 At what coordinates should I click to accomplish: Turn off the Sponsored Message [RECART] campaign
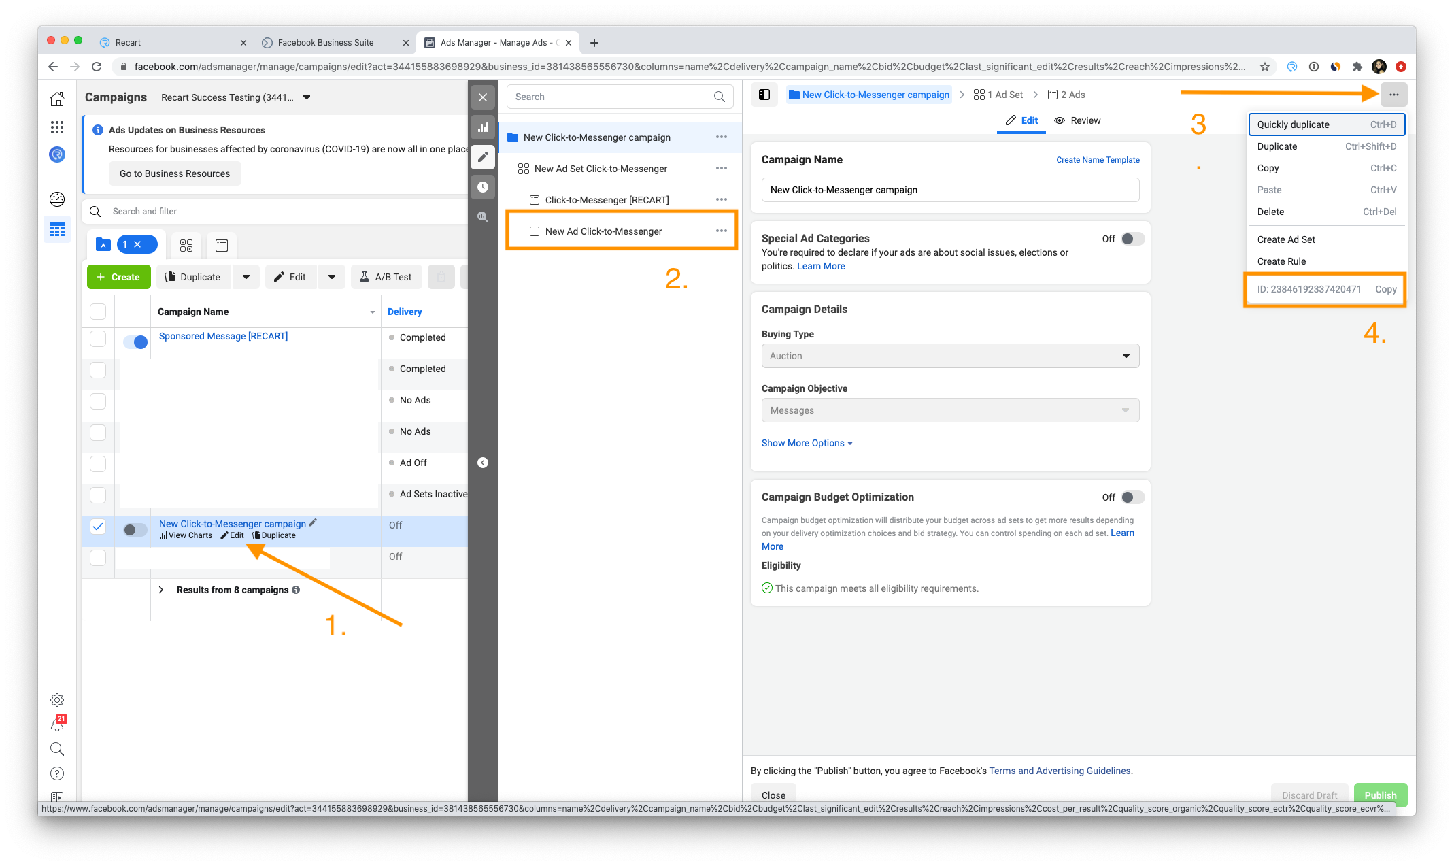click(135, 342)
